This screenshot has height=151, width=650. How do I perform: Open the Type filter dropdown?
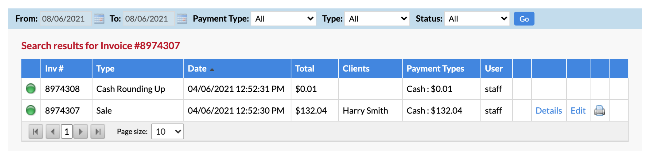coord(377,19)
